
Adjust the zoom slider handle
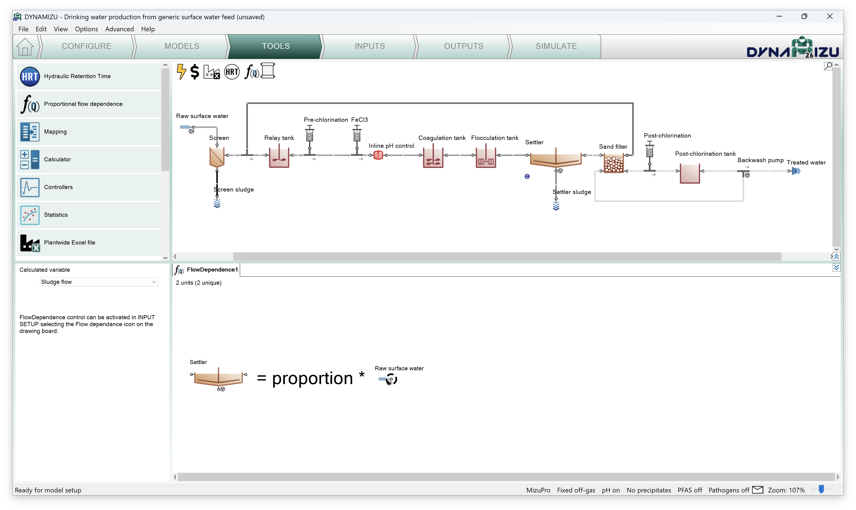821,489
